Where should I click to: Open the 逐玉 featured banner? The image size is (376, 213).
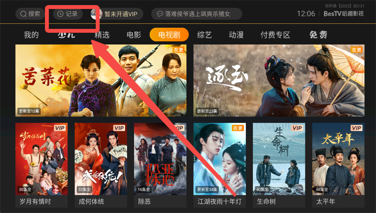click(x=279, y=81)
